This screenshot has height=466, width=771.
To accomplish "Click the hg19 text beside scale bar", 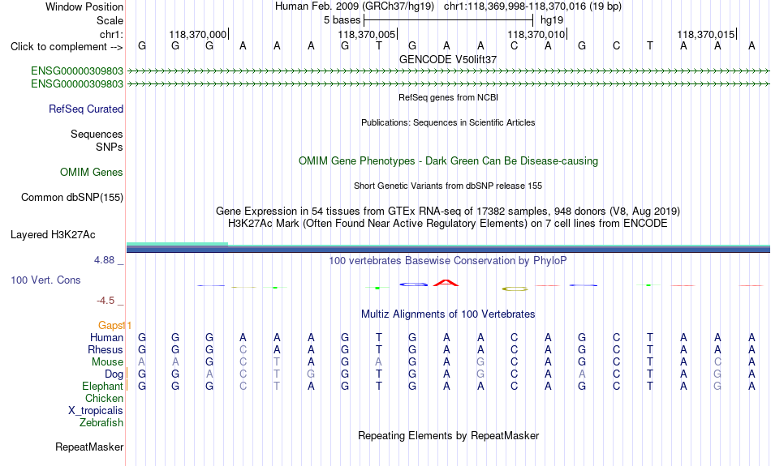I will (x=552, y=20).
